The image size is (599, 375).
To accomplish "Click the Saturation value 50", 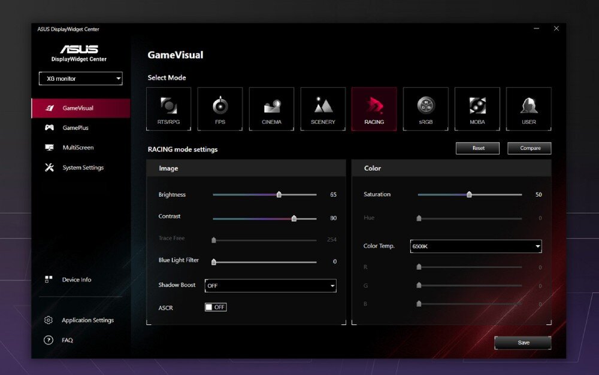I will (539, 194).
